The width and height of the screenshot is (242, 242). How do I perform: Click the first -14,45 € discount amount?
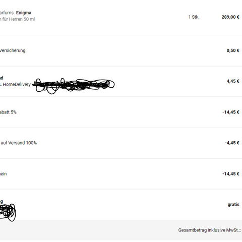pos(231,112)
